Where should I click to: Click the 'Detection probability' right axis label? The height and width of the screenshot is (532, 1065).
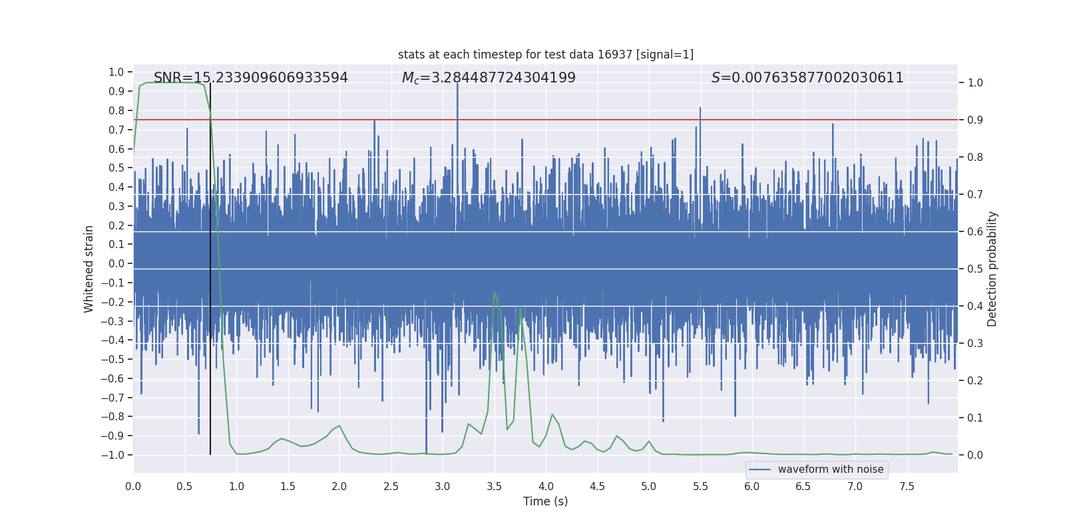click(992, 269)
